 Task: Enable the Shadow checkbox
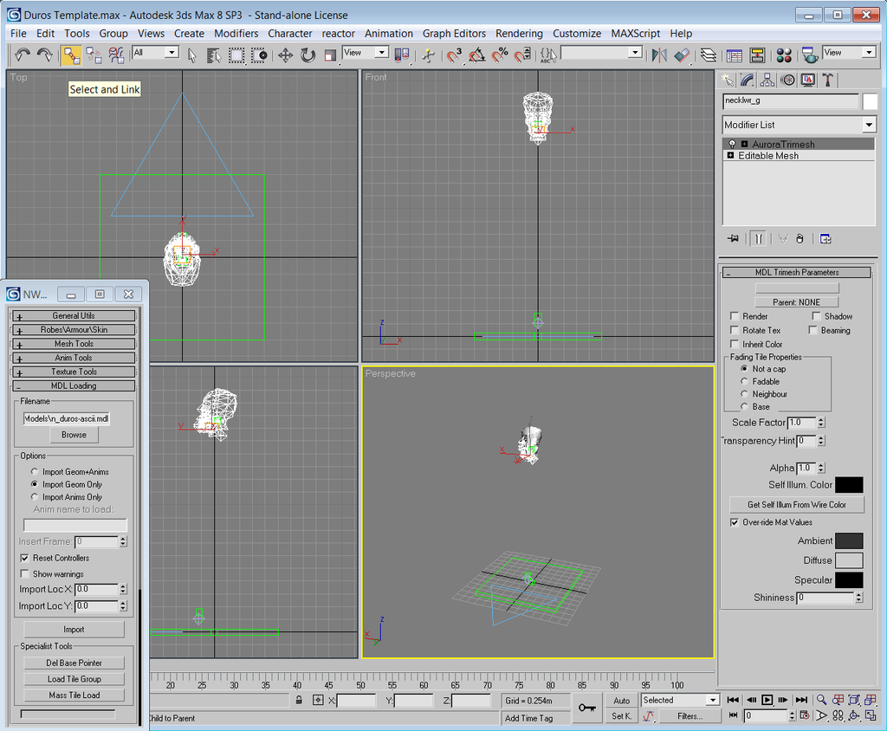pos(816,316)
